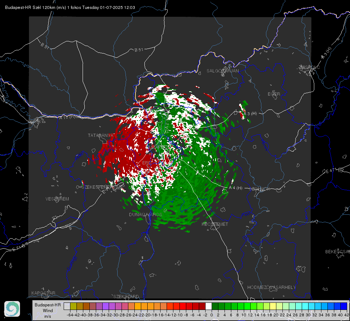Click the legend value 20
This screenshot has width=350, height=321.
click(276, 315)
